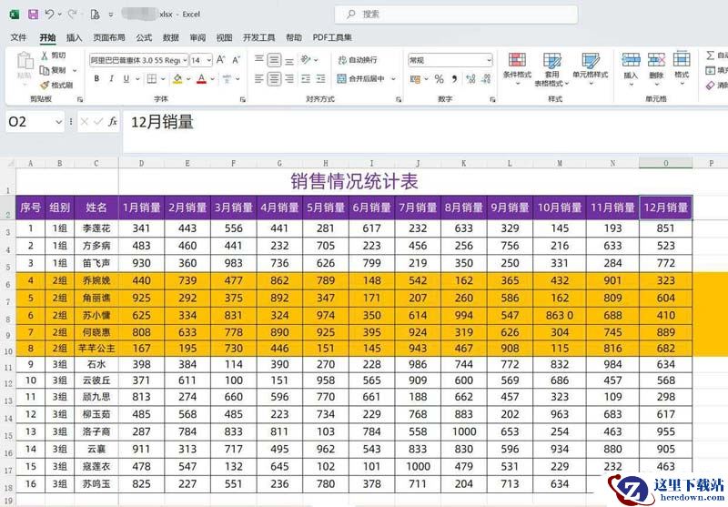Toggle Wrap Text (自动换行)
This screenshot has height=507, width=728.
[358, 60]
